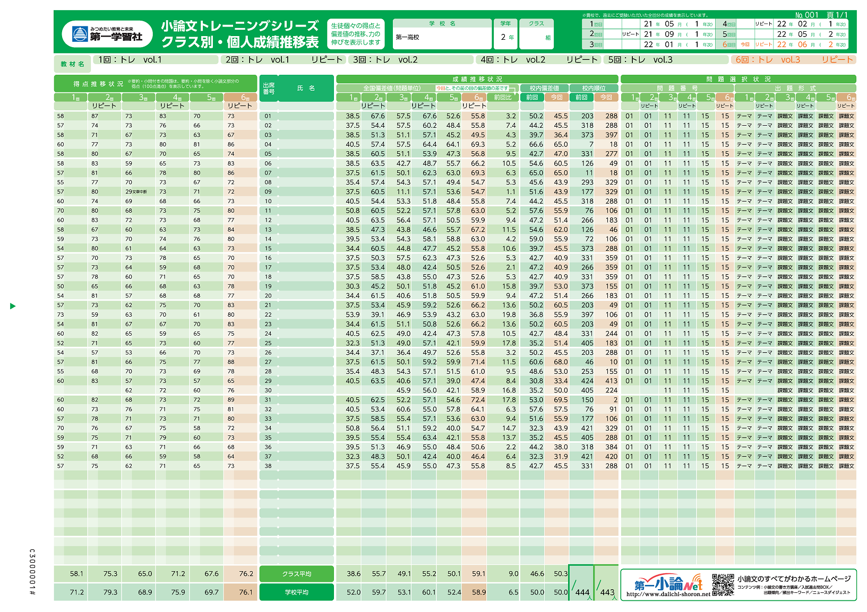
Task: Click the QR code beside the URL
Action: [723, 584]
